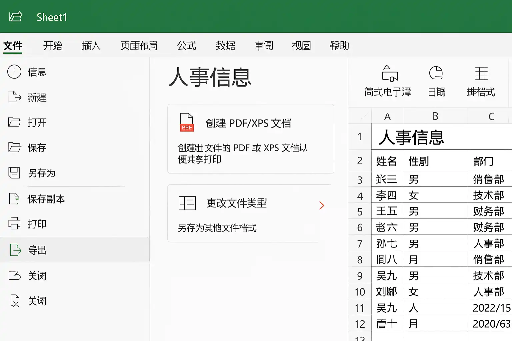
Task: Click the 另存为 floppy disk icon
Action: pyautogui.click(x=14, y=173)
